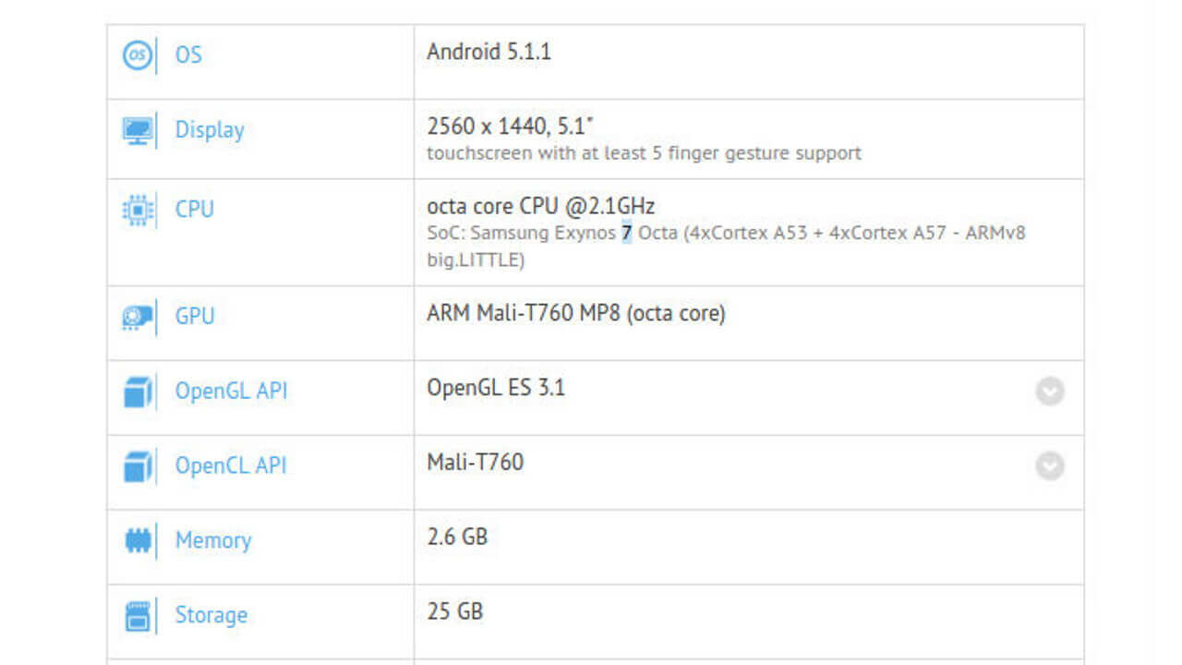The image size is (1182, 665).
Task: Click the Storage label
Action: (211, 615)
